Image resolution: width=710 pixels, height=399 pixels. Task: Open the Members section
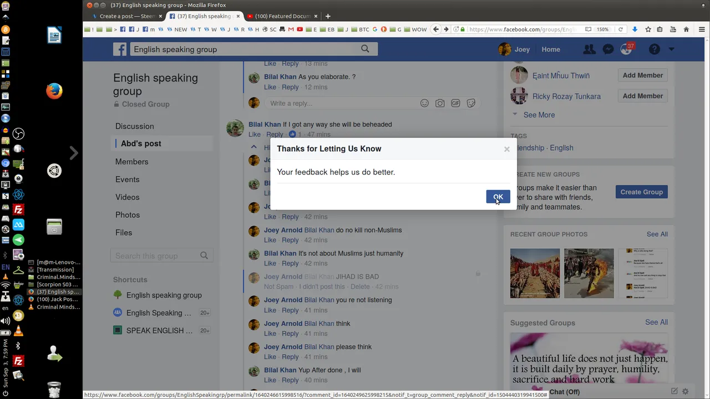tap(131, 161)
